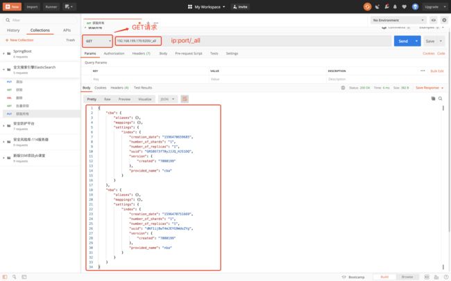
Task: Toggle the sidebar icon in status bar
Action: pyautogui.click(x=5, y=277)
